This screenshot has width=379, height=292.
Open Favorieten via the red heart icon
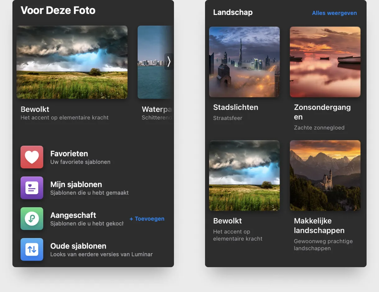[32, 157]
